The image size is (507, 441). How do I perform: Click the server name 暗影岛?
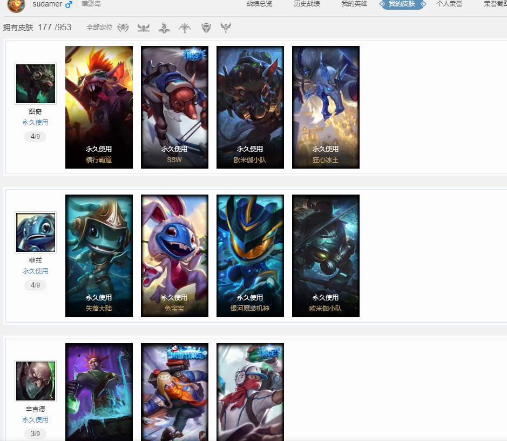(91, 4)
